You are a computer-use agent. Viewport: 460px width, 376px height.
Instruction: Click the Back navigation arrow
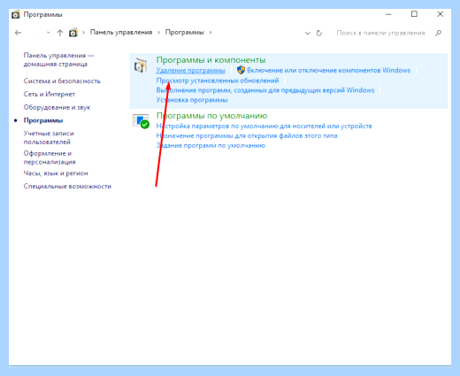click(x=19, y=33)
